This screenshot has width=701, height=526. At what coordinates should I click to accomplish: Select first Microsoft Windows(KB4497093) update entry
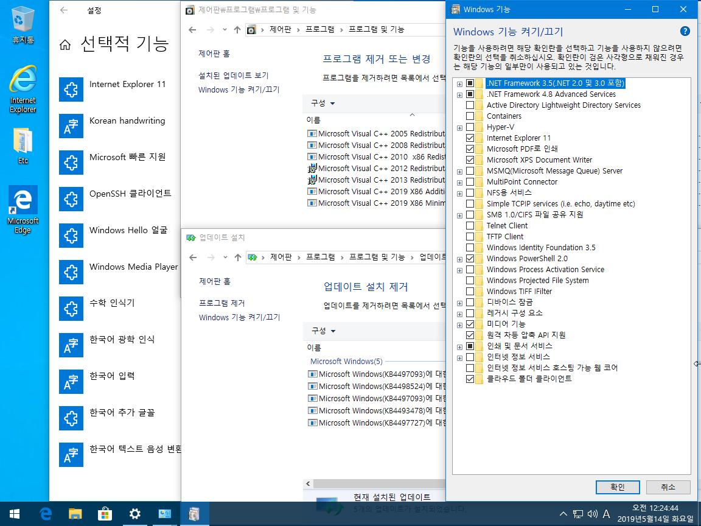pyautogui.click(x=377, y=374)
